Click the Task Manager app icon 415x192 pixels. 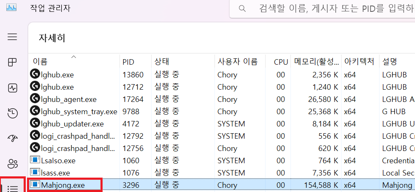(x=12, y=8)
